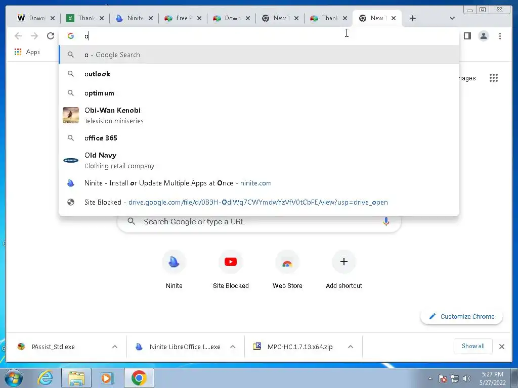Open the clock and date in taskbar

[493, 378]
